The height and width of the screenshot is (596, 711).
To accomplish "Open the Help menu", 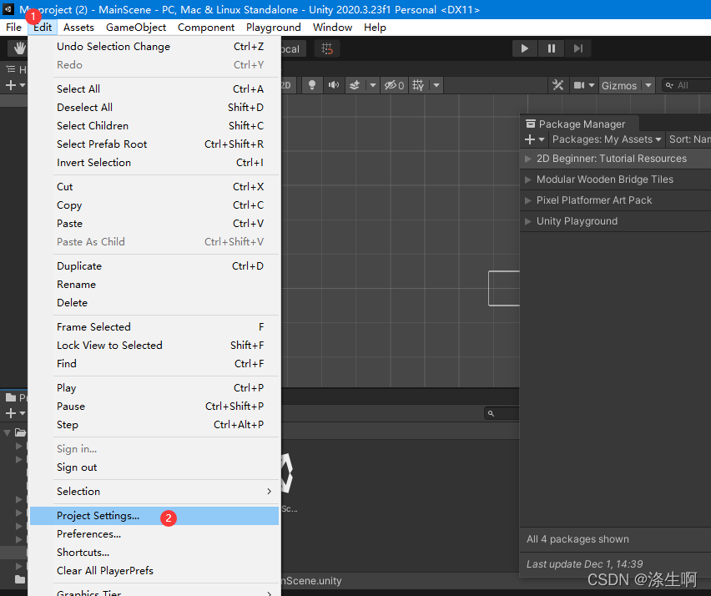I will pos(375,28).
